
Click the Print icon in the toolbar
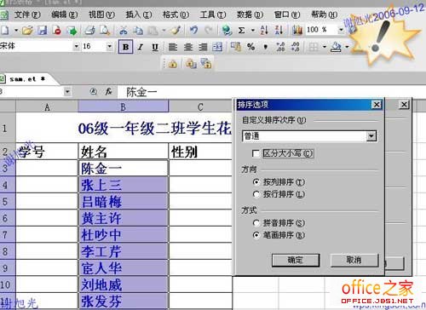(x=90, y=30)
